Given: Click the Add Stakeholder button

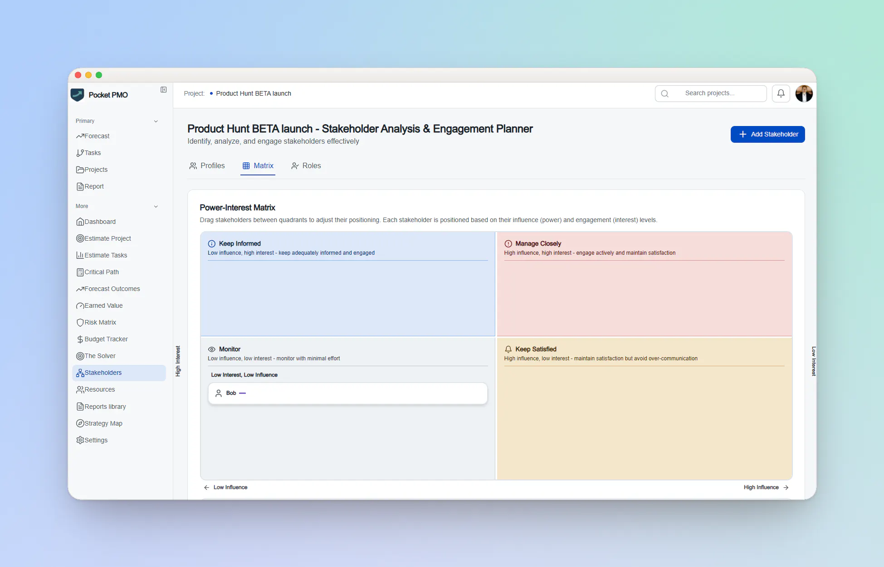Looking at the screenshot, I should (x=767, y=134).
